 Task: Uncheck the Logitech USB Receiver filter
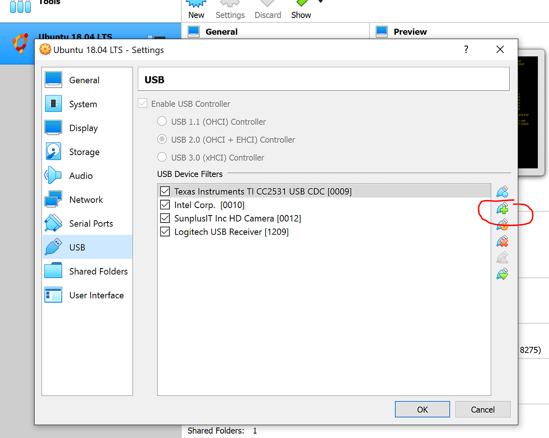click(165, 232)
